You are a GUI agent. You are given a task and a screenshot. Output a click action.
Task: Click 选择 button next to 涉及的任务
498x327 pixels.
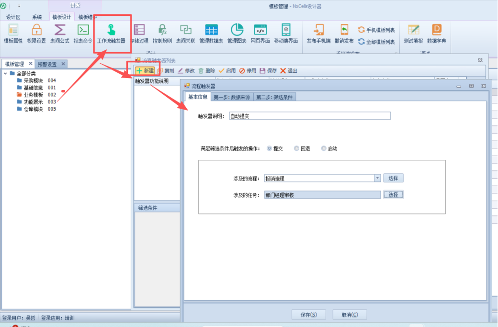tap(393, 195)
